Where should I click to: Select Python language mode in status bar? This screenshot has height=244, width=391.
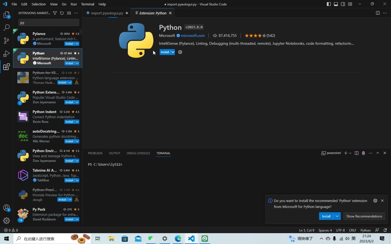[365, 230]
